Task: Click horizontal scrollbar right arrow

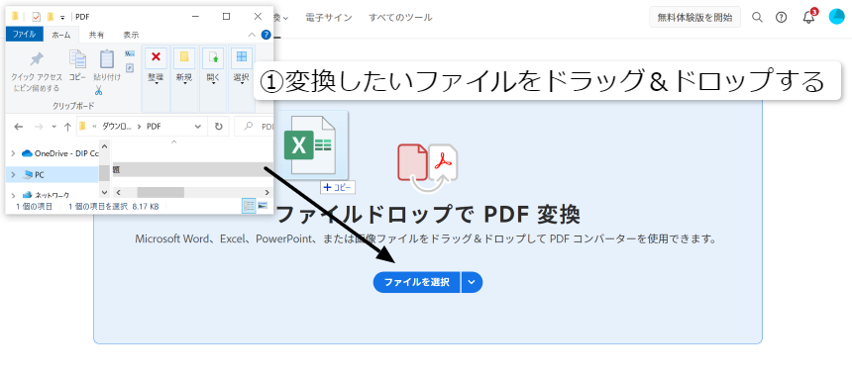Action: point(266,192)
